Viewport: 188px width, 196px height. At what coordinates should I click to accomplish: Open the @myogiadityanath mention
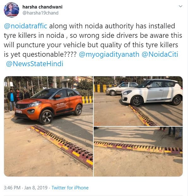[109, 55]
